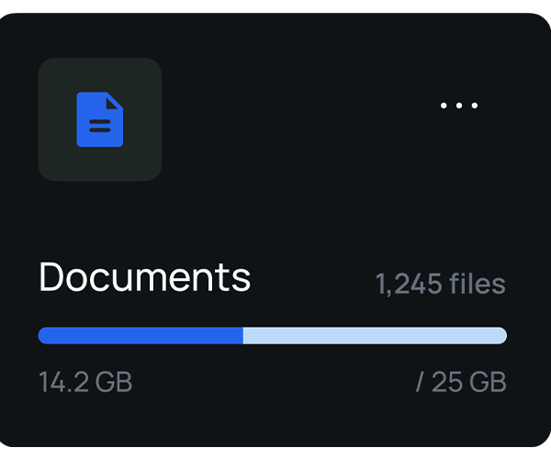Open the Documents folder title
The image size is (551, 459).
click(144, 276)
